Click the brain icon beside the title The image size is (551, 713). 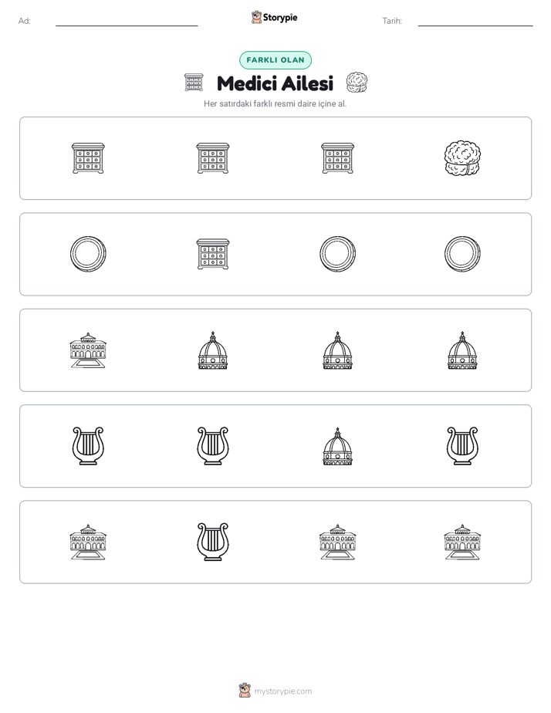[357, 83]
